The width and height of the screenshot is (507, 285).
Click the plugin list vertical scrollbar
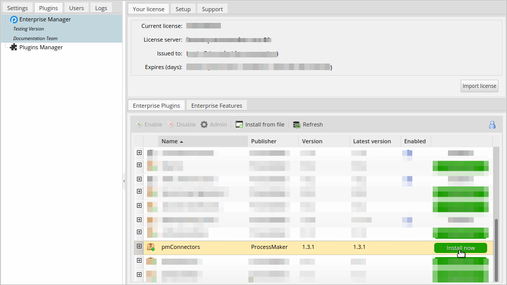[496, 249]
